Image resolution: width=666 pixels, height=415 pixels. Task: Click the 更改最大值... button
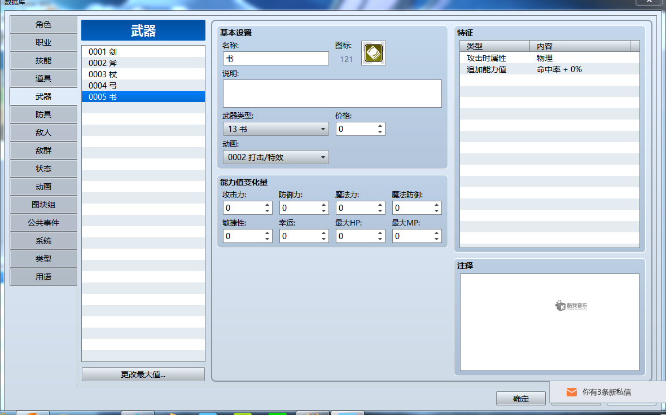(x=143, y=374)
